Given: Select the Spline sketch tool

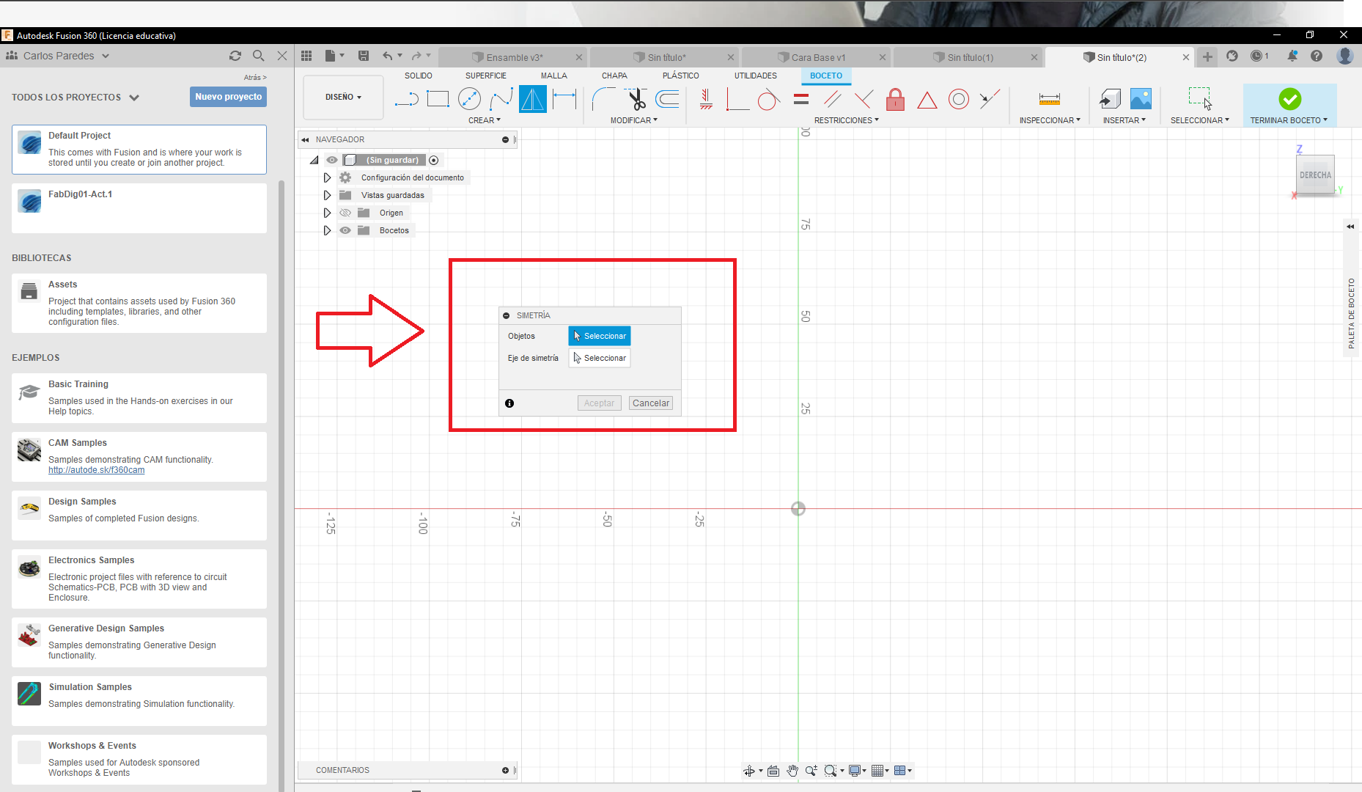Looking at the screenshot, I should click(x=501, y=99).
